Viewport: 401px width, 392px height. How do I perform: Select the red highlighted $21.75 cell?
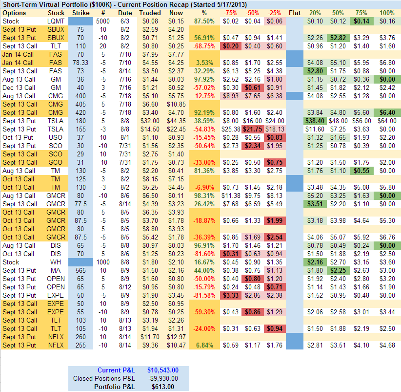click(x=252, y=129)
